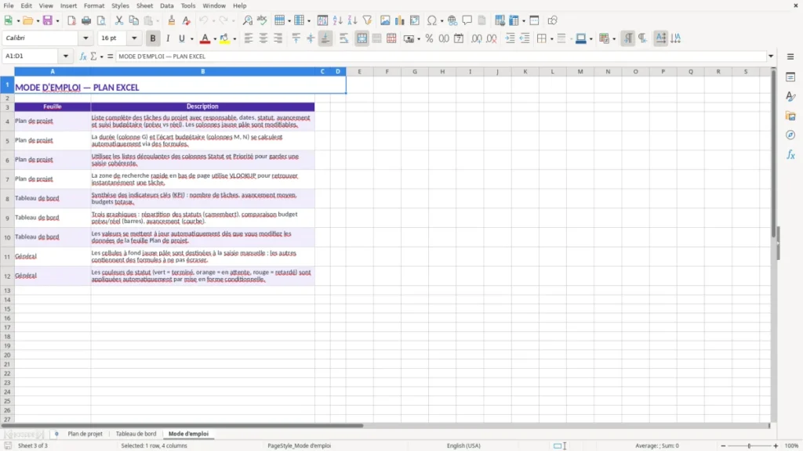803x451 pixels.
Task: Toggle Align Right
Action: (x=278, y=38)
